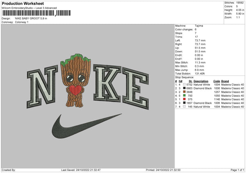The width and height of the screenshot is (246, 173).
Task: Pick the black swatch in the 1857 stitches row
Action: 184,103
